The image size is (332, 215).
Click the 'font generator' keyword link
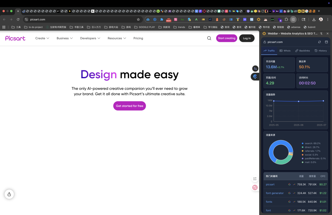click(275, 193)
